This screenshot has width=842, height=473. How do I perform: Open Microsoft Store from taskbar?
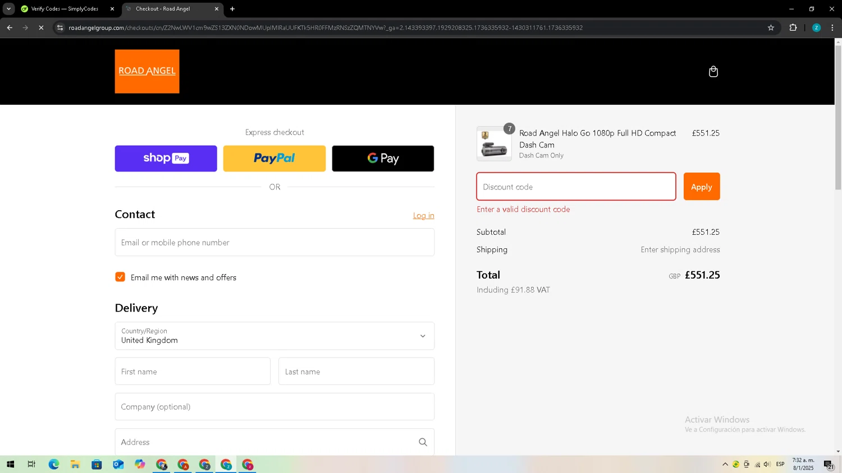[97, 464]
